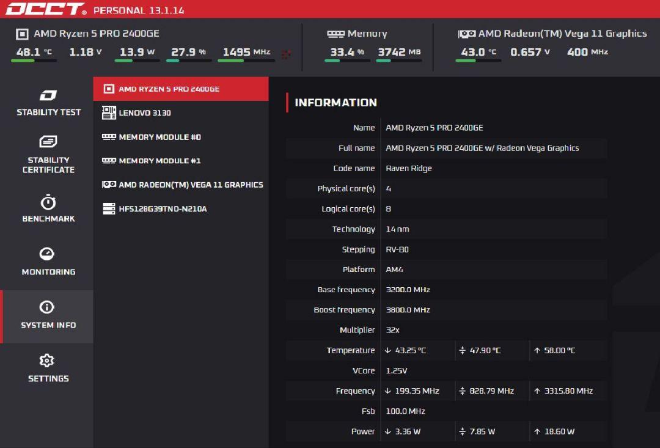Click the PERSONAL 13.1.14 version text
Screen dimensions: 660x448
pos(139,10)
